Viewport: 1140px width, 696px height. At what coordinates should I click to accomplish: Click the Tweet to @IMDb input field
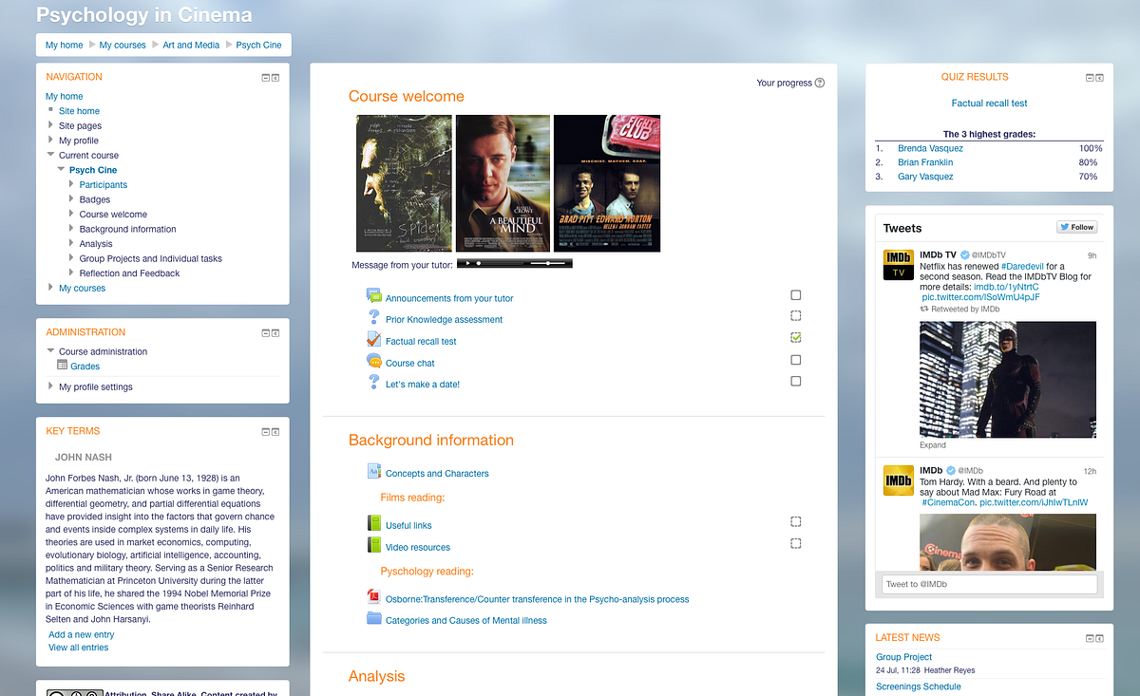[989, 584]
